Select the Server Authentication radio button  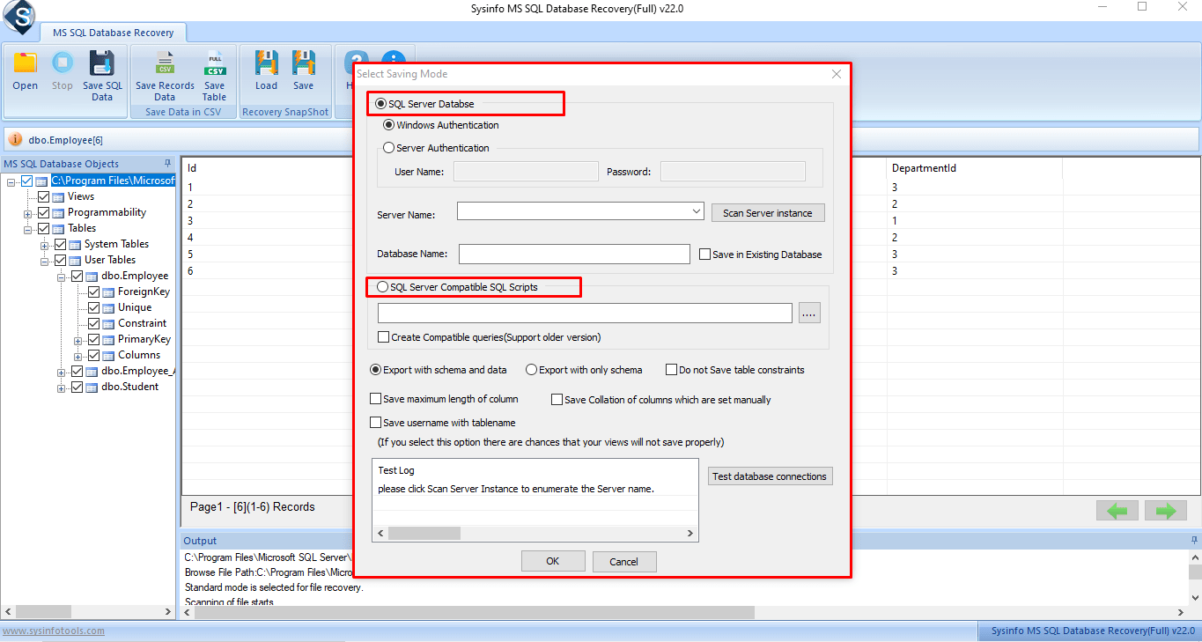[x=388, y=147]
